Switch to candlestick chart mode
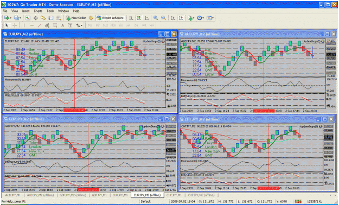The width and height of the screenshot is (339, 205). click(x=139, y=18)
